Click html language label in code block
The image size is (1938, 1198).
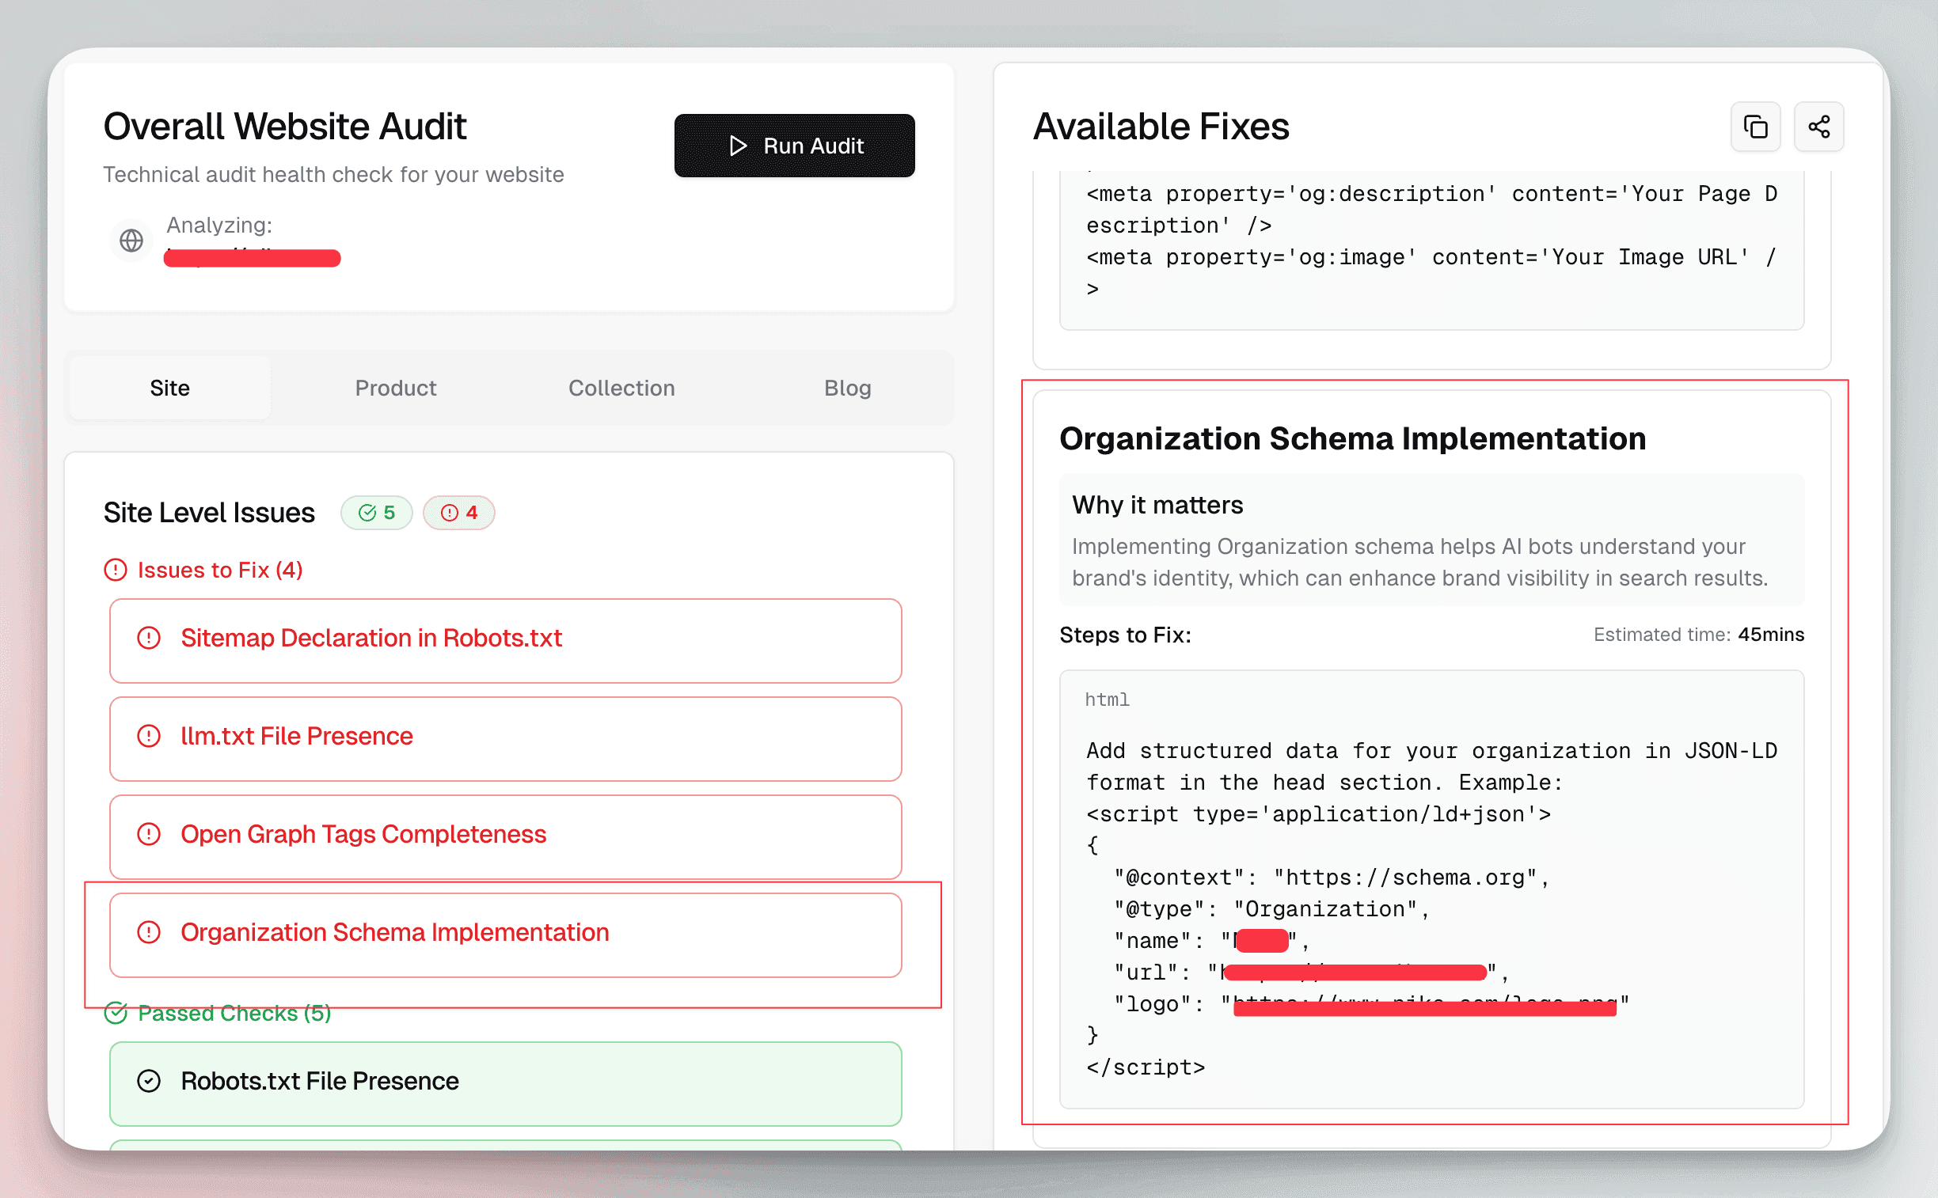point(1107,699)
